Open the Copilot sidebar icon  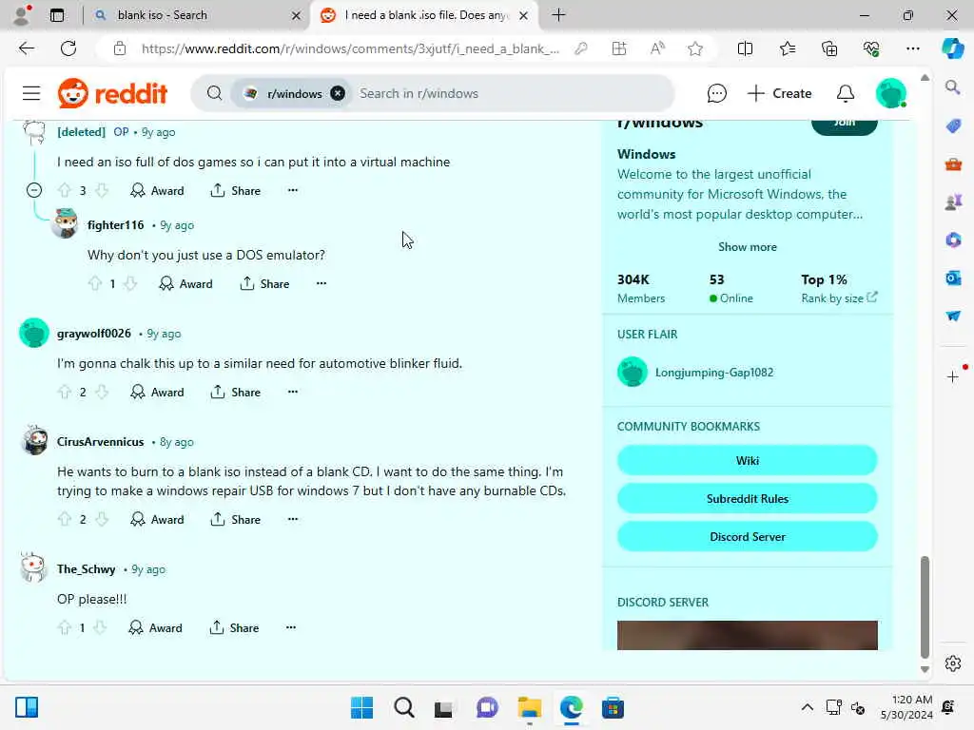952,48
